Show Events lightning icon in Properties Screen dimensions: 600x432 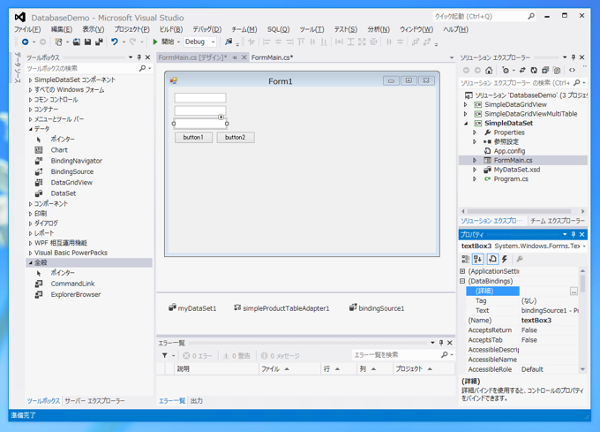click(x=505, y=259)
